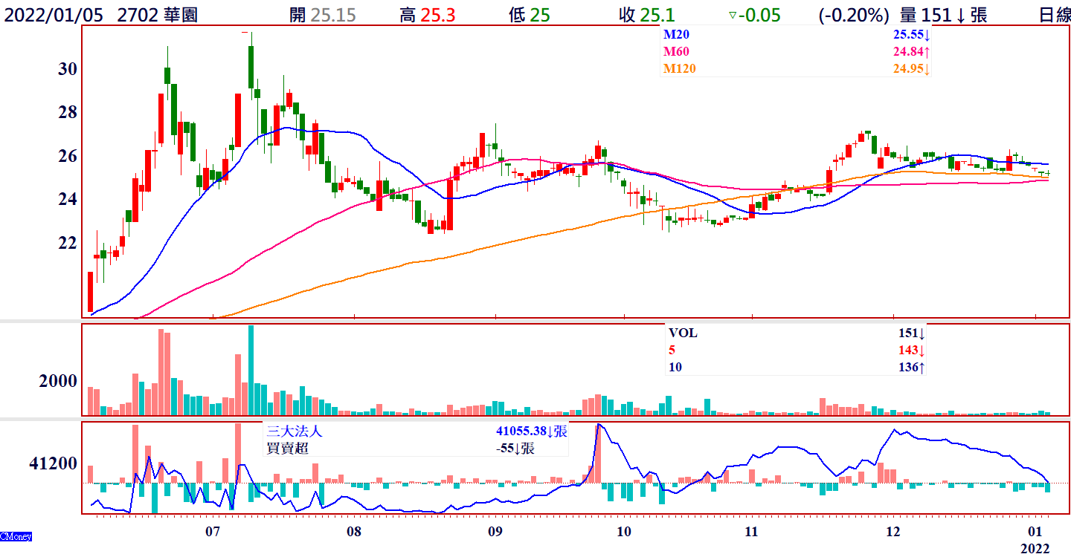Screen dimensions: 1071x557
Task: Select the M60 moving average legend label
Action: tap(676, 52)
